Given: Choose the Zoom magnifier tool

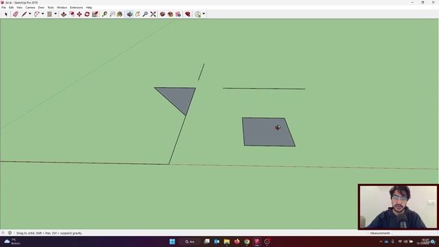Looking at the screenshot, I should [145, 14].
